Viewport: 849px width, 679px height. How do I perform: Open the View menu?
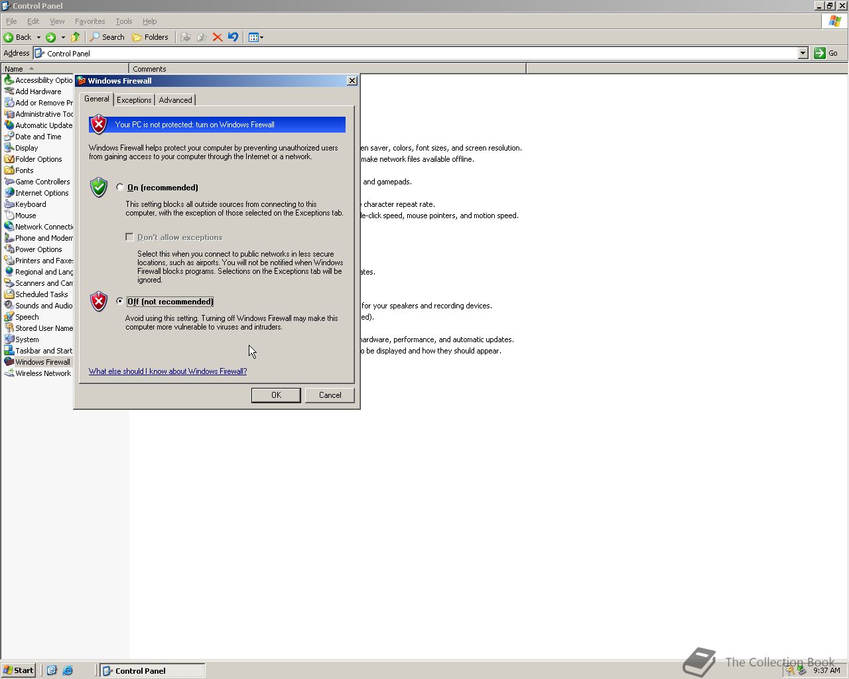[x=57, y=21]
